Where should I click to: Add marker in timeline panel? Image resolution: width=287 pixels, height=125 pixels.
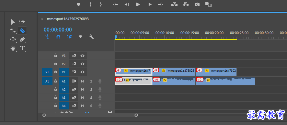coord(80,37)
